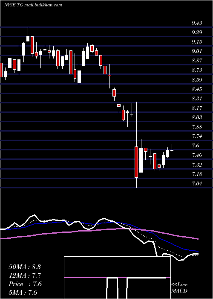
Task: Click the 8.87 price axis label
Action: [x=197, y=61]
